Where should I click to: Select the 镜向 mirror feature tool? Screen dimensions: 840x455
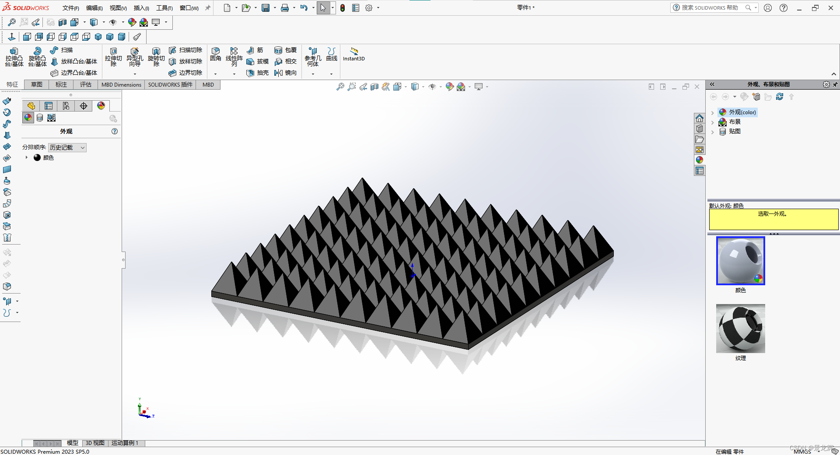(286, 73)
